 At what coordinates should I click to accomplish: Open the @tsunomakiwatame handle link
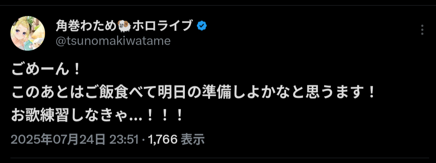coord(113,41)
